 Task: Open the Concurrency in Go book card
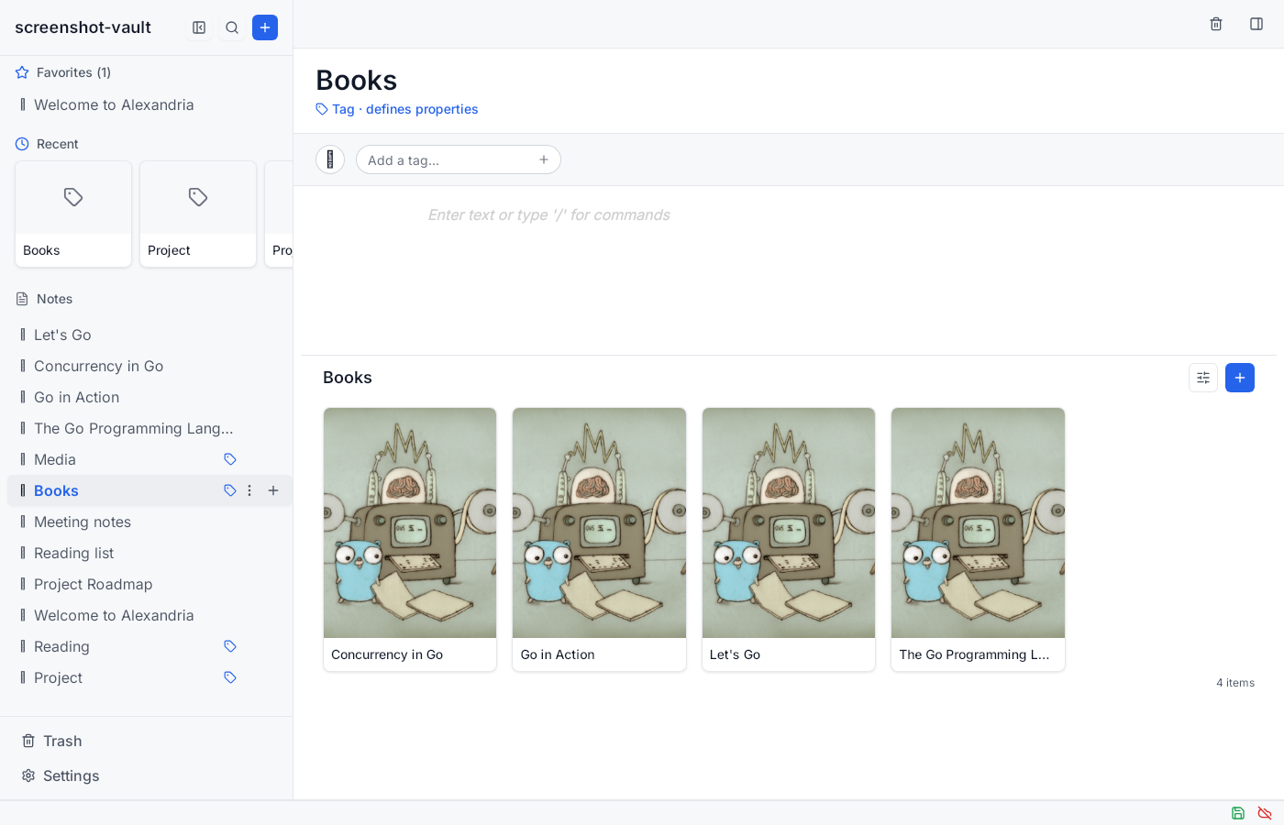(410, 539)
